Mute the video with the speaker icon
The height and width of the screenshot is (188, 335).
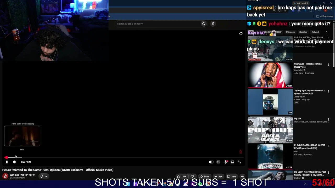(x=14, y=162)
